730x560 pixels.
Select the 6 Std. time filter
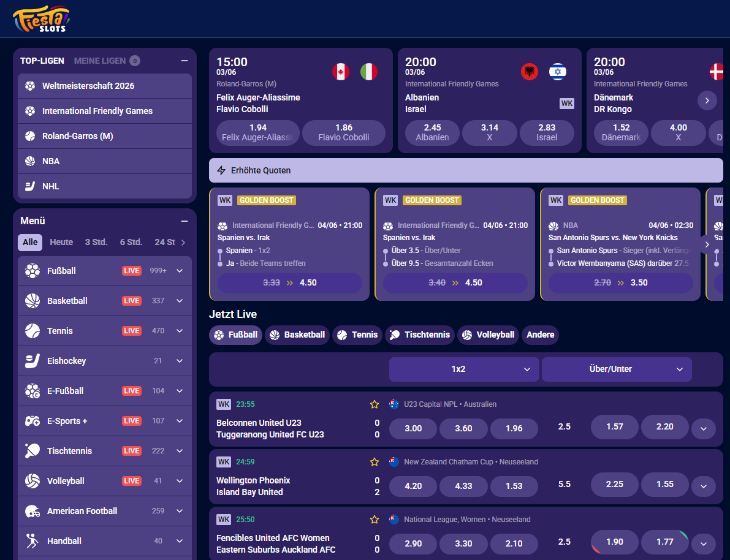(131, 242)
